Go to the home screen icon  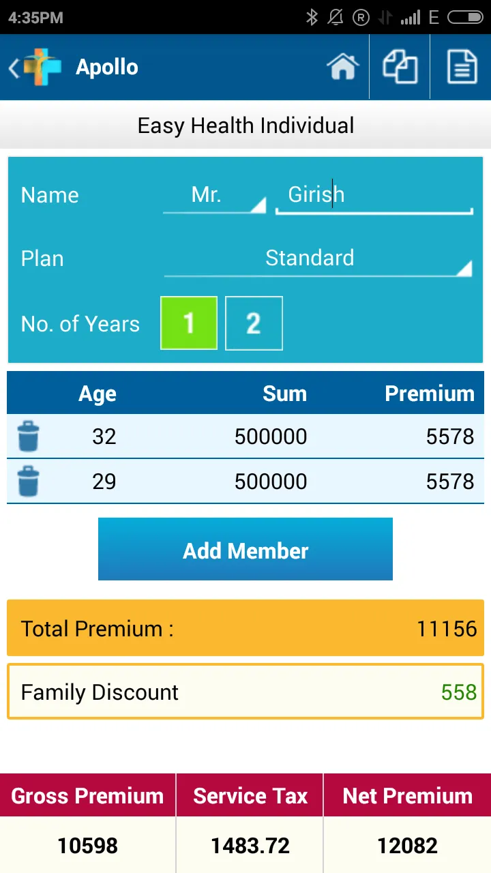(x=342, y=68)
